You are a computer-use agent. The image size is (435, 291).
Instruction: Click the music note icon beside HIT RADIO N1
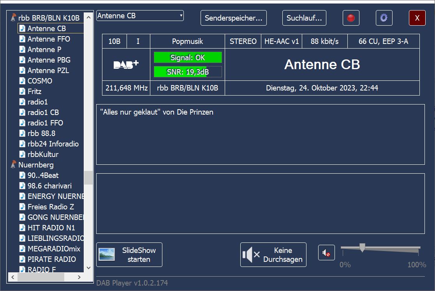[22, 228]
